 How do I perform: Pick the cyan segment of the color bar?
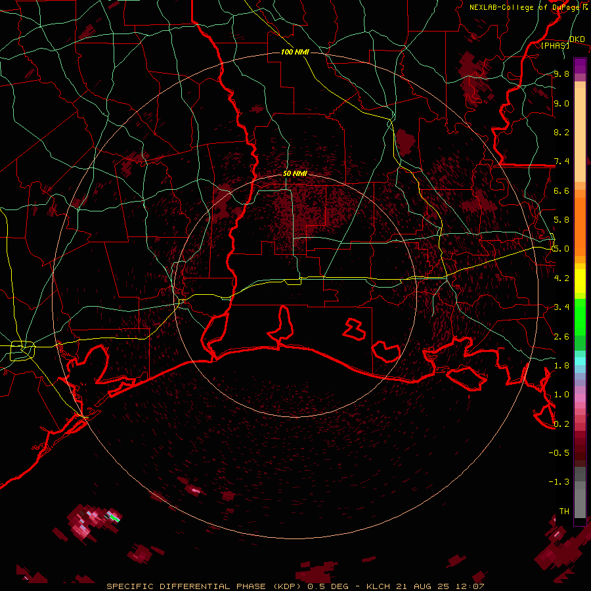[x=580, y=361]
